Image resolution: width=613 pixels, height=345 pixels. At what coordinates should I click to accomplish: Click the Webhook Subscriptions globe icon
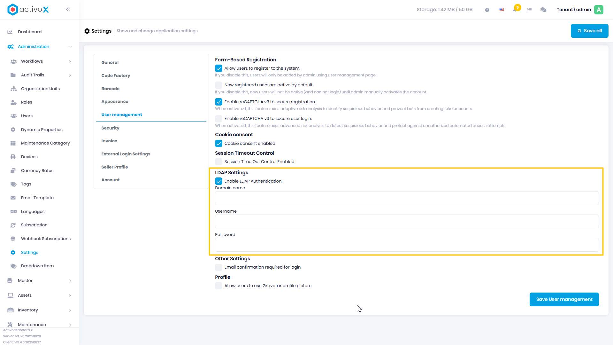(x=13, y=239)
